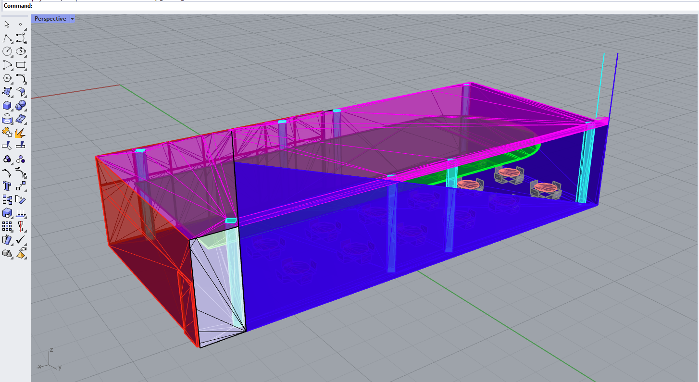Screen dimensions: 699x382
Task: Click the gray box and cone icon
Action: coord(7,253)
